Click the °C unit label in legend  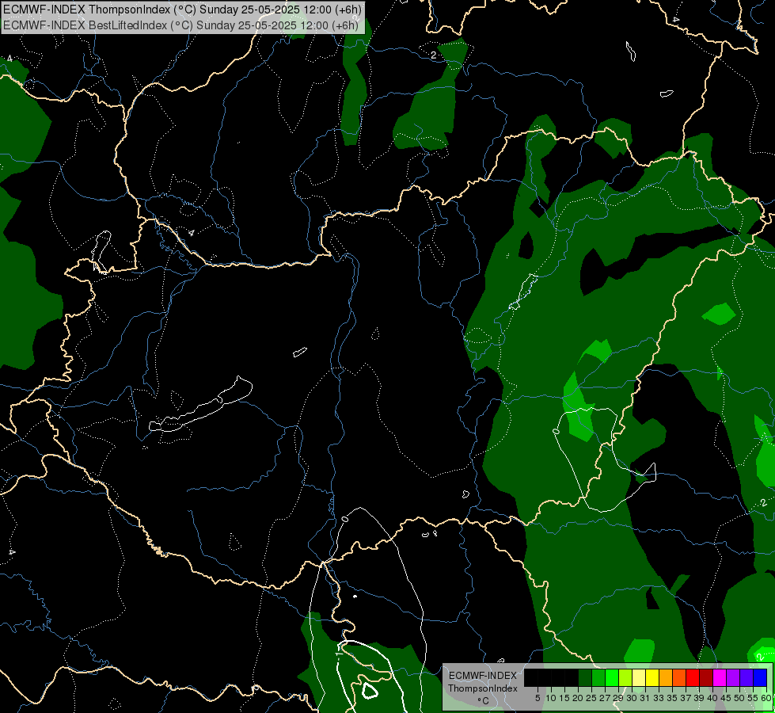point(484,701)
